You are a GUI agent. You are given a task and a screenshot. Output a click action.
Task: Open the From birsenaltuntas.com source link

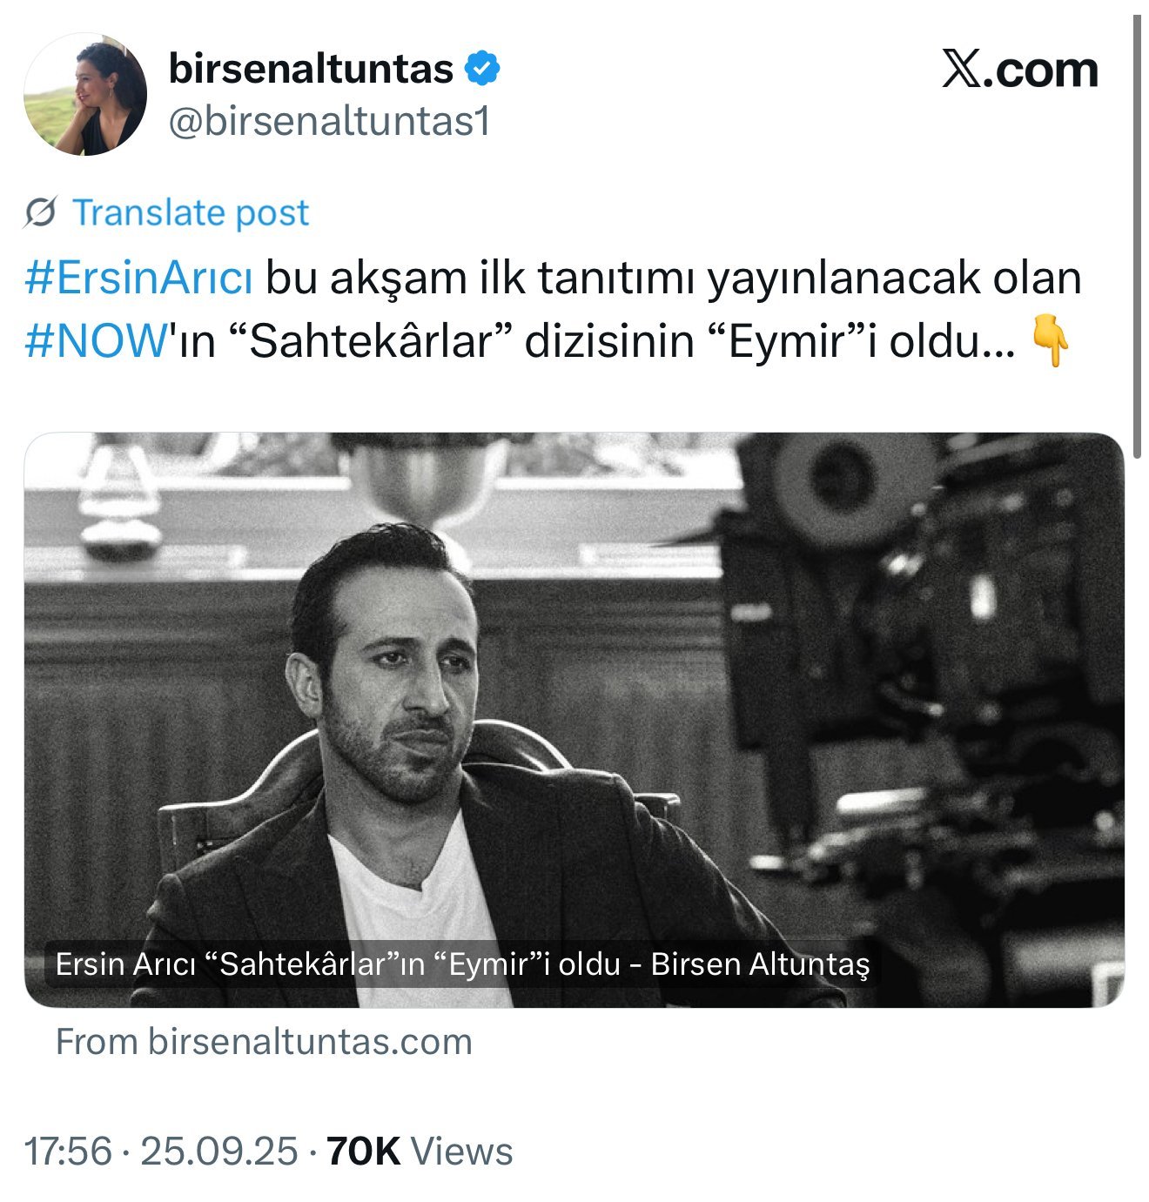tap(264, 1042)
